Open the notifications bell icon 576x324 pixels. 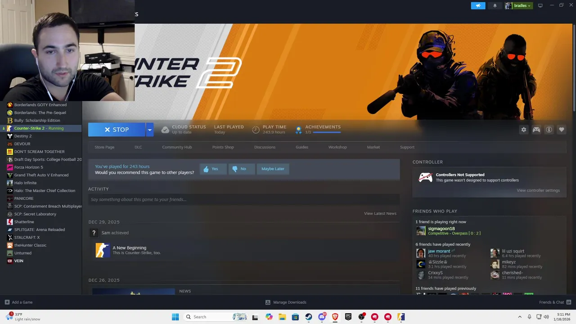click(495, 6)
